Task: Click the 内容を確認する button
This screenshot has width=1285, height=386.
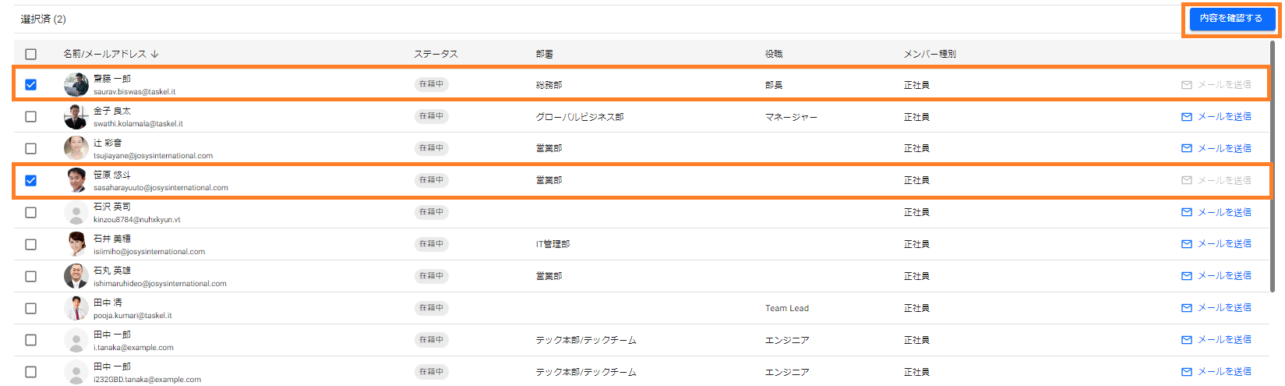Action: tap(1230, 18)
